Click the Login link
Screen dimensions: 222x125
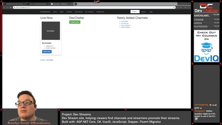pos(151,12)
